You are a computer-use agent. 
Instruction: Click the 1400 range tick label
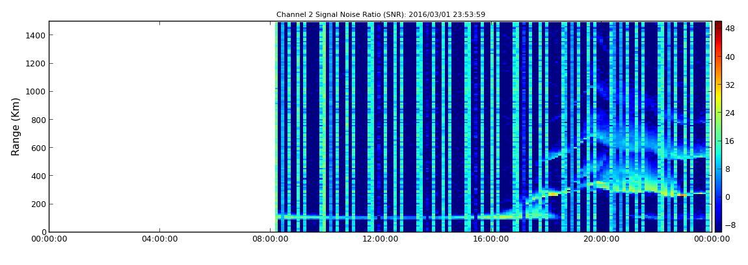coord(36,35)
